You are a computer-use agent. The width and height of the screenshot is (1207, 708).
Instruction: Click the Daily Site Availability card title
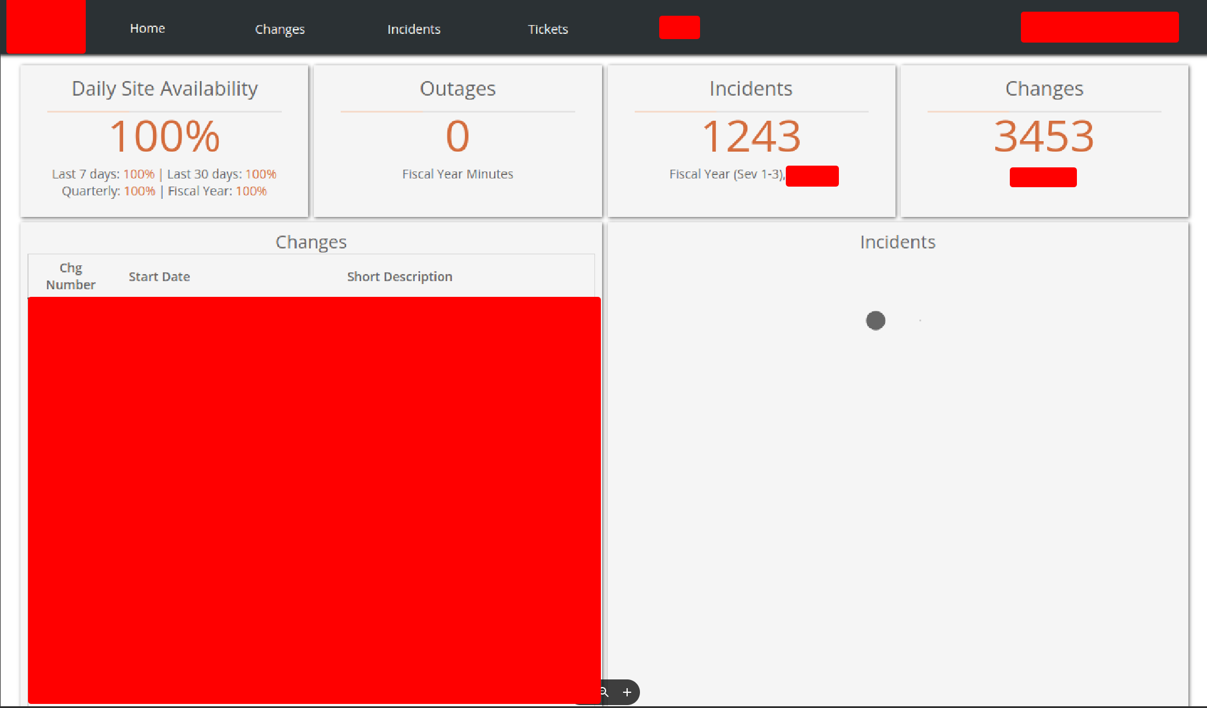pos(165,89)
